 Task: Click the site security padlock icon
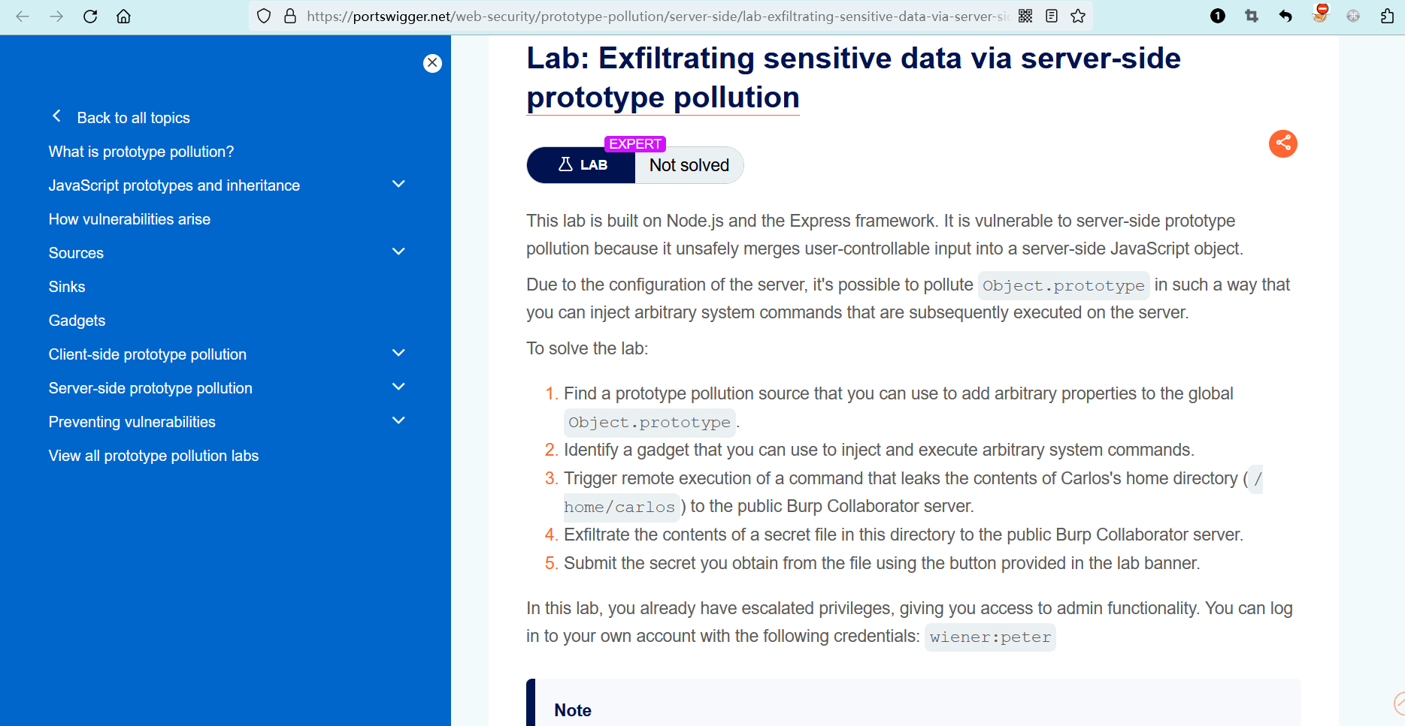290,17
